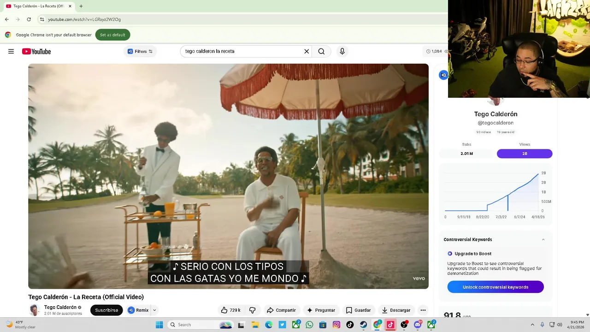Select the Tego Calderón - La Receta tab

click(38, 6)
